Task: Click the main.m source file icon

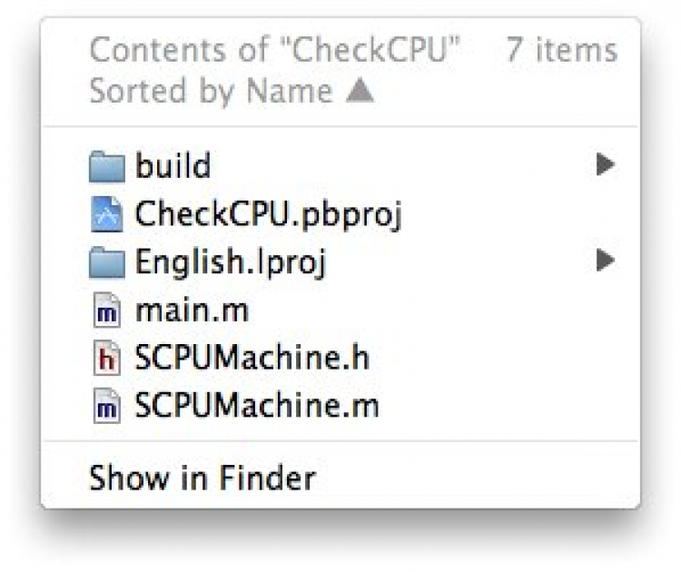Action: pos(107,311)
